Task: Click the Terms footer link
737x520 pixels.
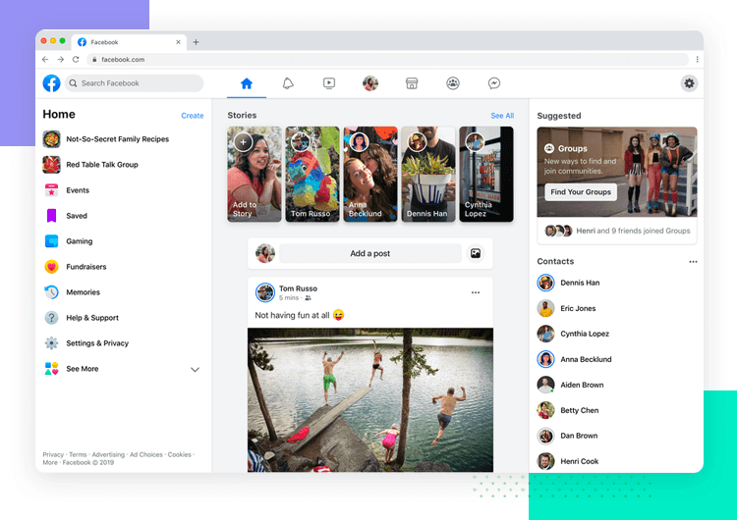Action: [x=78, y=455]
